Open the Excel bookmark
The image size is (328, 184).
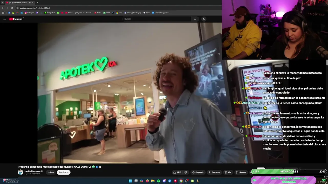click(x=119, y=13)
